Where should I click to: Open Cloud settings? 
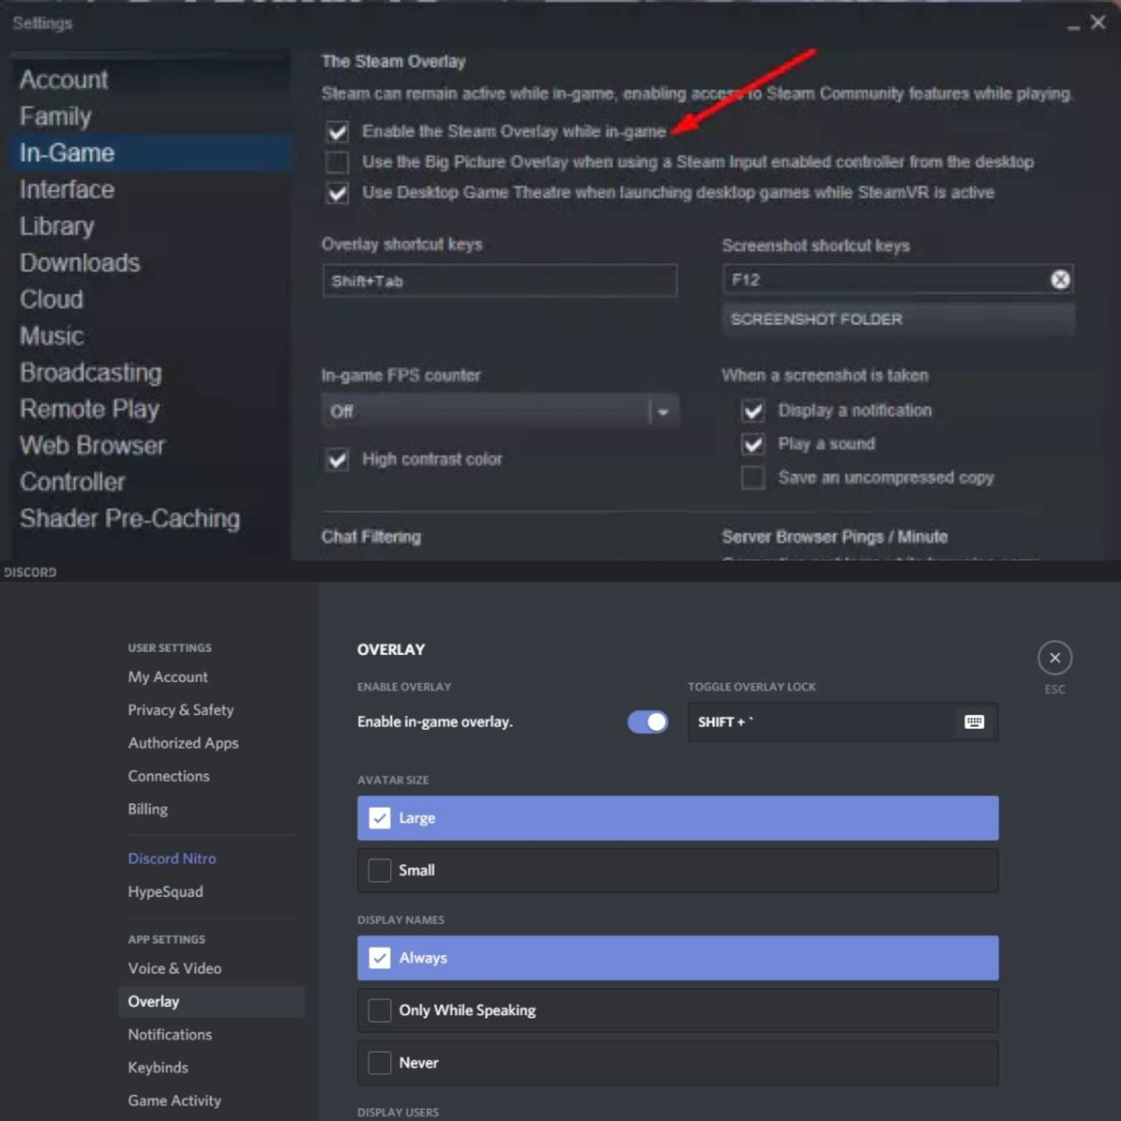(51, 300)
